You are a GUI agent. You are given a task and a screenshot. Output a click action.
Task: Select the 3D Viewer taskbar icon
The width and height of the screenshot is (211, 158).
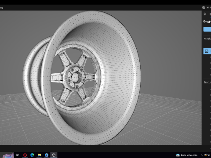[54, 155]
